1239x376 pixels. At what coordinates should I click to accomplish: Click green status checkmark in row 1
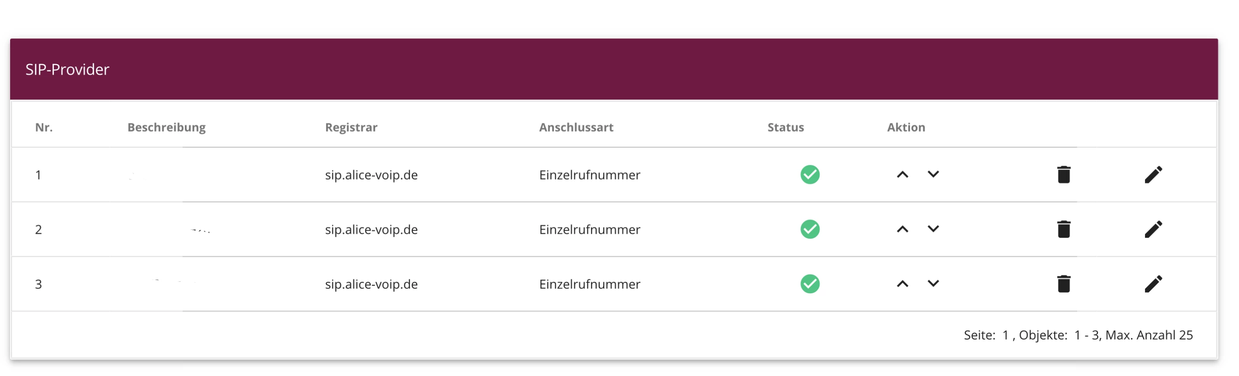pos(810,175)
